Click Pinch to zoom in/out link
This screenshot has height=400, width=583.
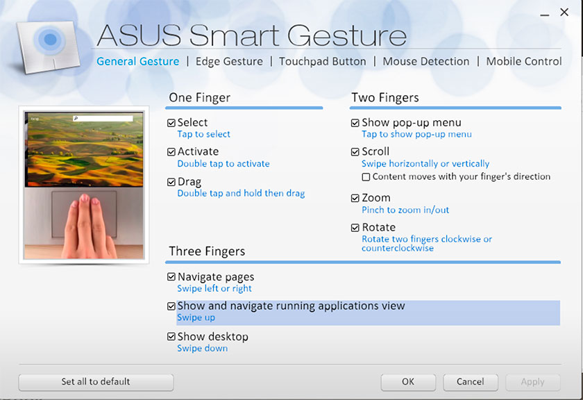[405, 210]
